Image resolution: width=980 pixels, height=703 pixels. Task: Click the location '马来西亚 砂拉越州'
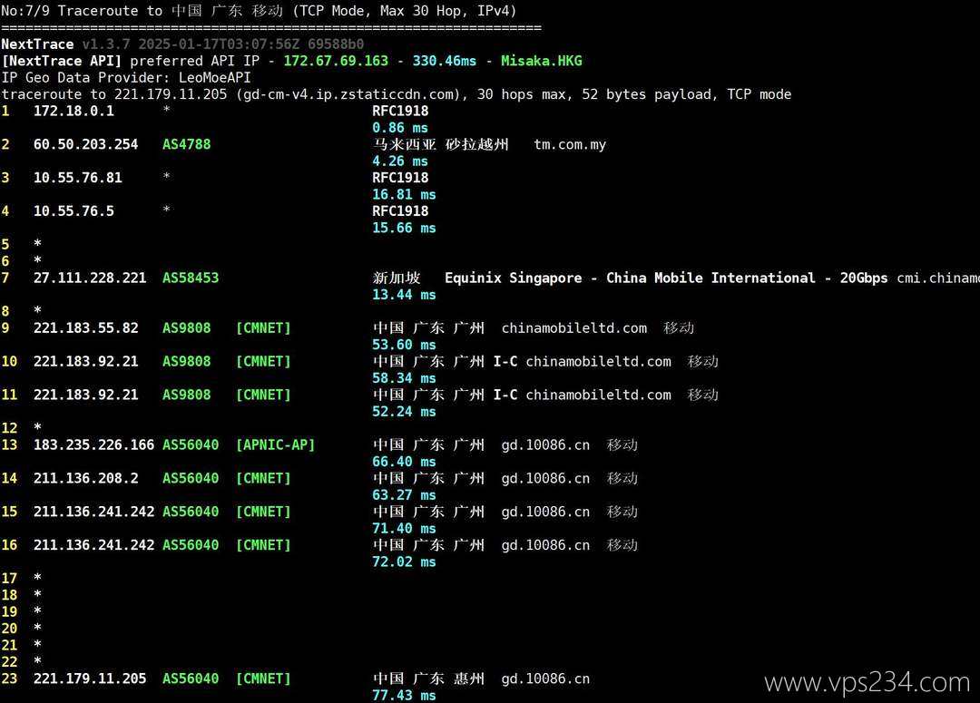[x=441, y=144]
